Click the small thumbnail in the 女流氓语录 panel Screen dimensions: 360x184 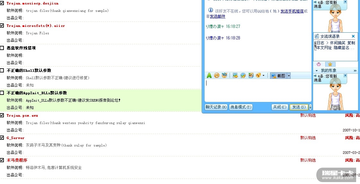(315, 46)
